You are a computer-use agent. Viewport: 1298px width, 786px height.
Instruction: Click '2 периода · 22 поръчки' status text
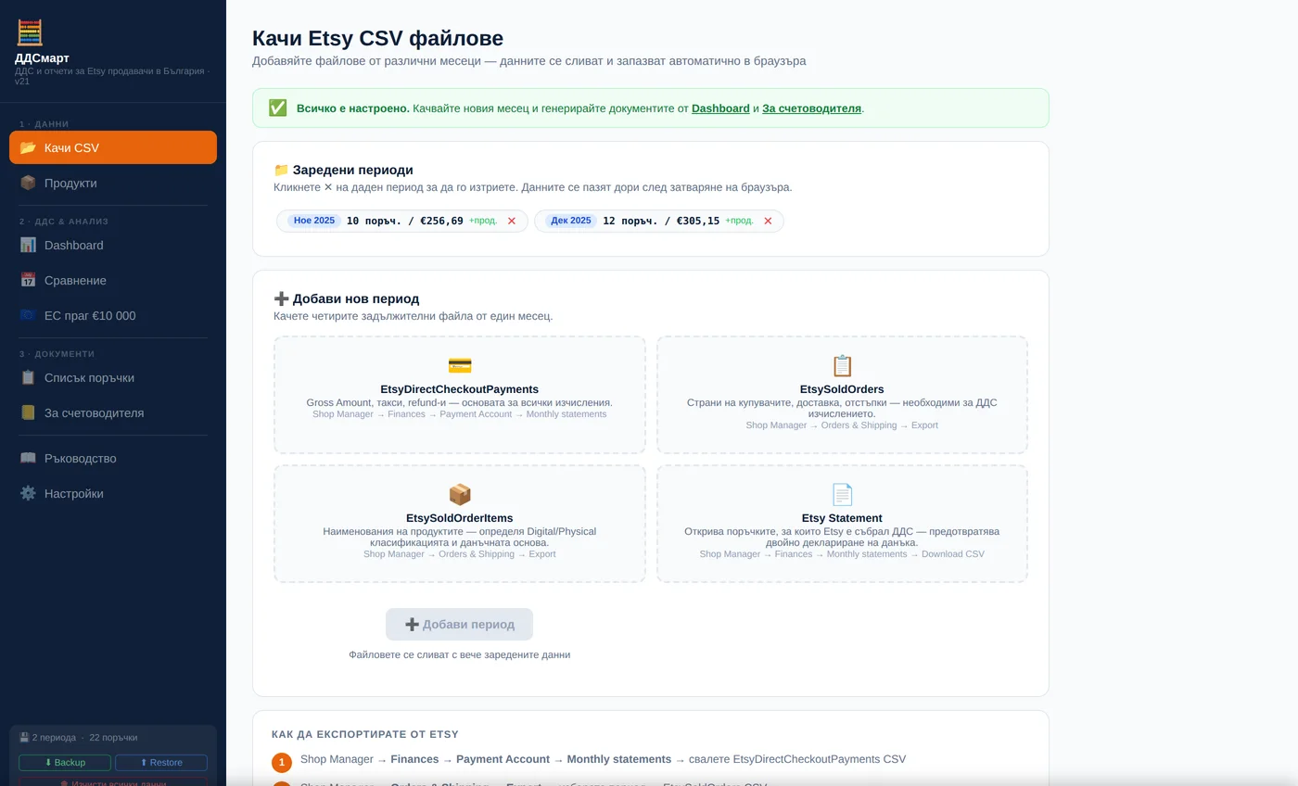(x=78, y=738)
